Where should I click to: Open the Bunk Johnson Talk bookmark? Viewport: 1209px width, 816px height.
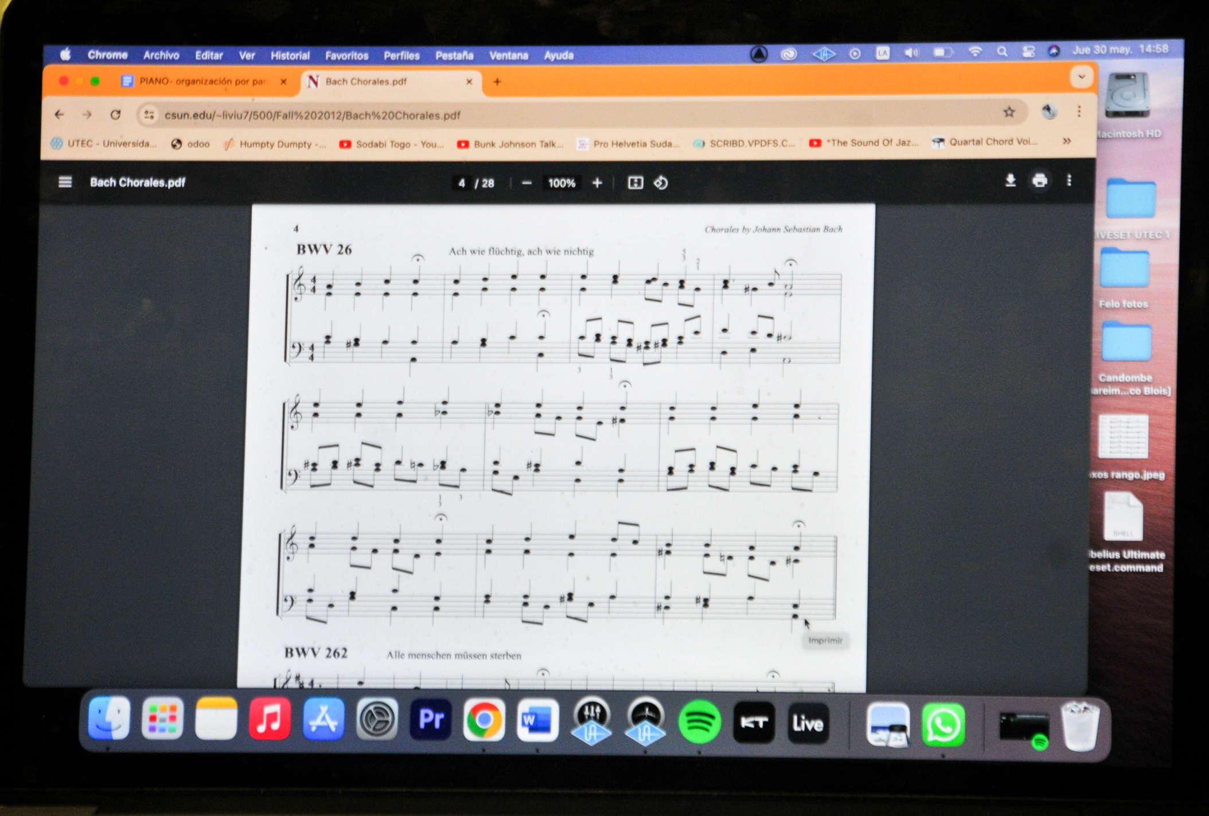pos(510,145)
